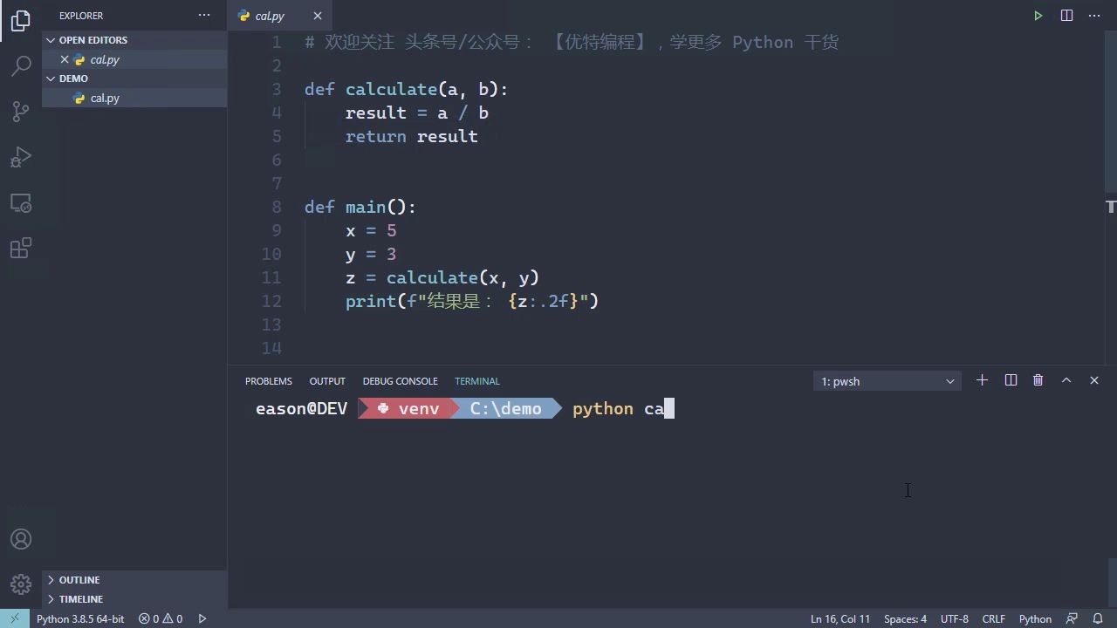Expand the Timeline section

tap(134, 599)
